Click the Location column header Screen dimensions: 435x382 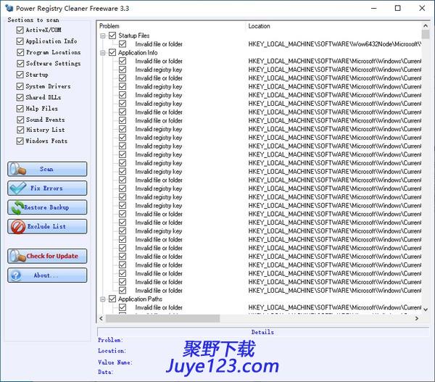coord(333,26)
